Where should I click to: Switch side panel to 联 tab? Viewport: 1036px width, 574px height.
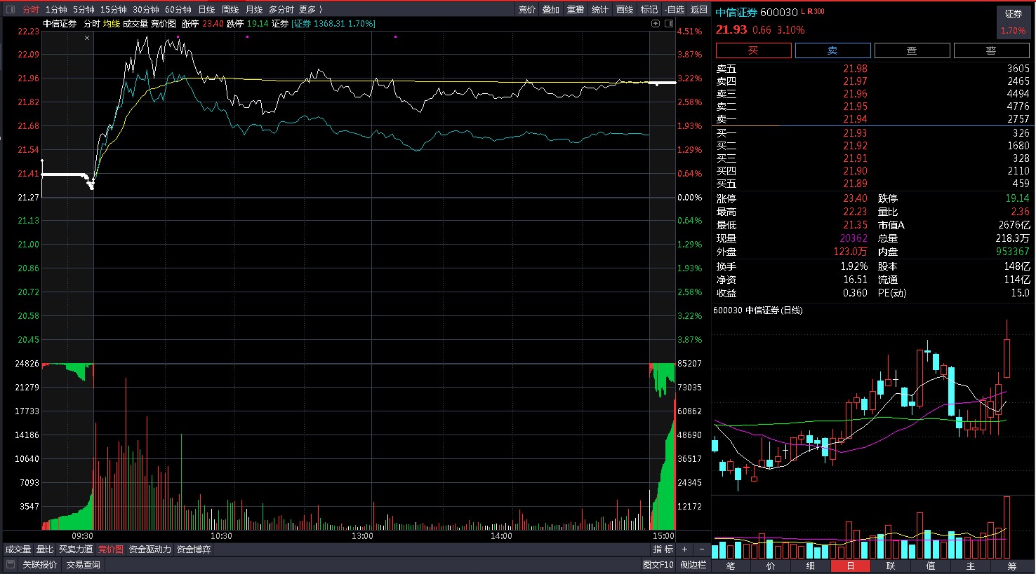pos(891,566)
